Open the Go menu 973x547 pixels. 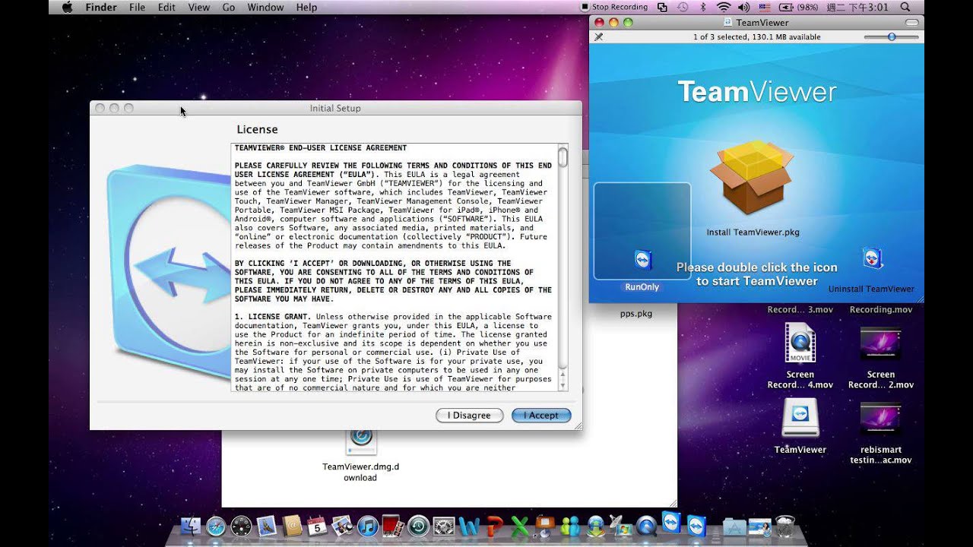229,8
